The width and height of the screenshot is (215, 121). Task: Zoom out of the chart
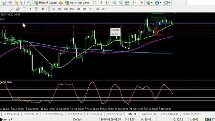121,3
